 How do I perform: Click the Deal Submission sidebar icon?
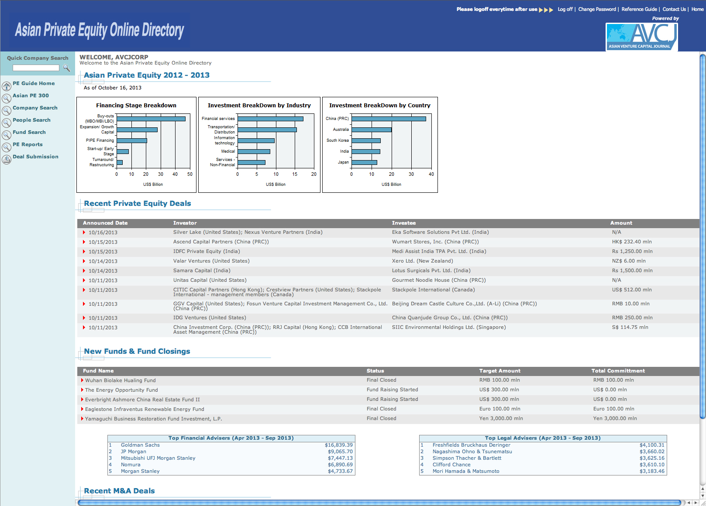(7, 159)
